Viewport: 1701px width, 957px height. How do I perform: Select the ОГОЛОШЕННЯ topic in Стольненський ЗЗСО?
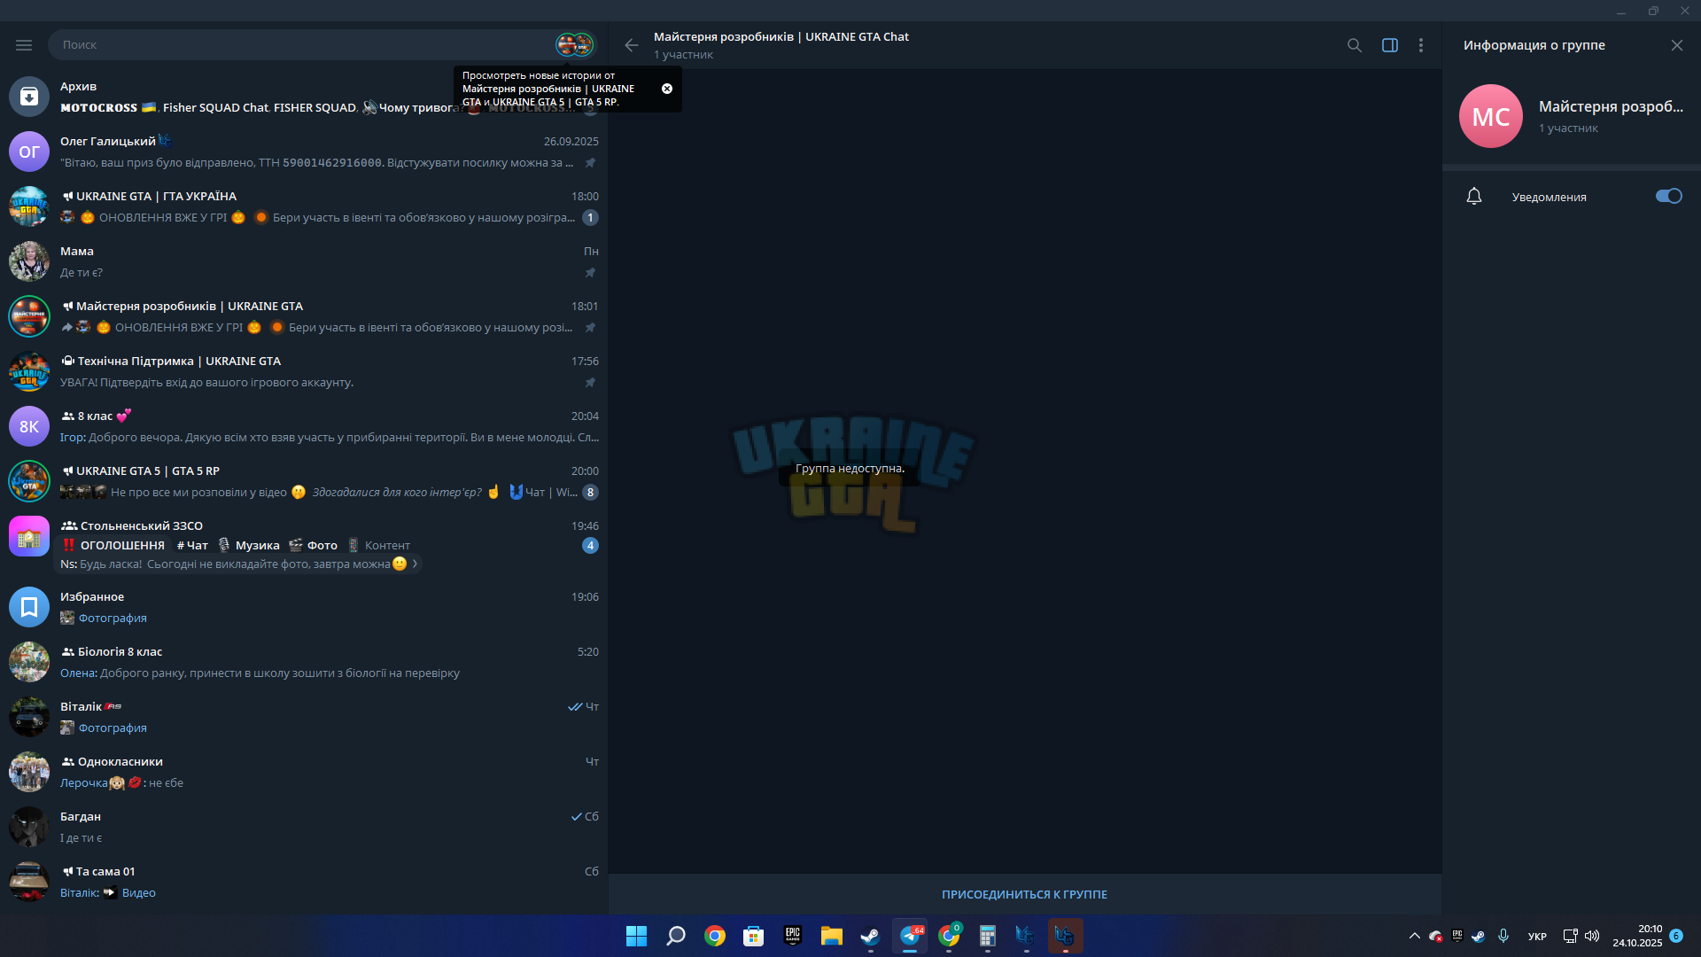tap(114, 546)
